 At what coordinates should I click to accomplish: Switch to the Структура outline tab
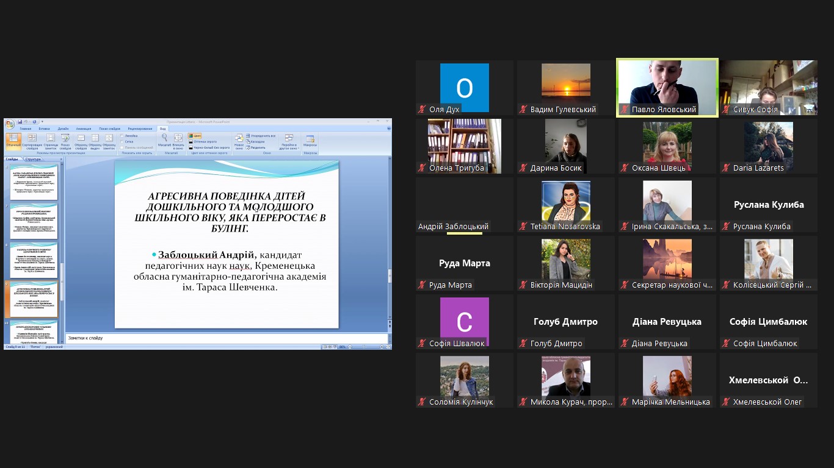pos(33,159)
